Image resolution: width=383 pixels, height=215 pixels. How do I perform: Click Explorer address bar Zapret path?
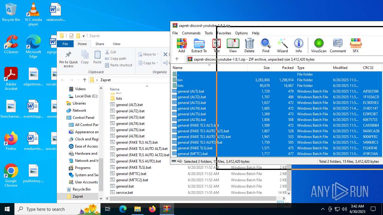coord(106,80)
